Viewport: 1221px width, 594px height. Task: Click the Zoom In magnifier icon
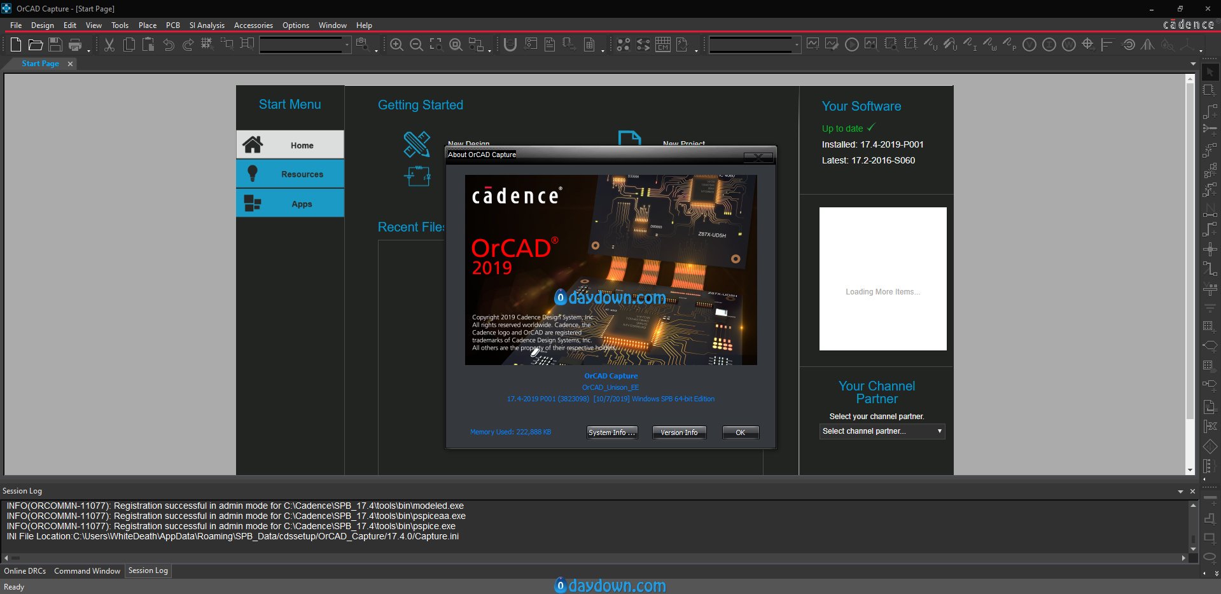tap(396, 45)
